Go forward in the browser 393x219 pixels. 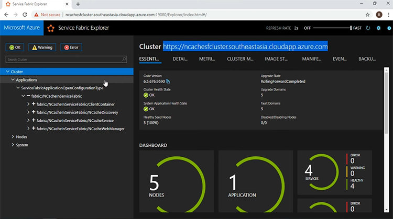[16, 15]
